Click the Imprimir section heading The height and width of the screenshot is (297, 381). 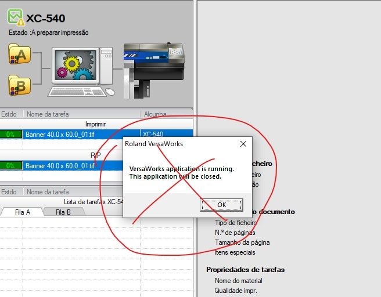[x=95, y=124]
